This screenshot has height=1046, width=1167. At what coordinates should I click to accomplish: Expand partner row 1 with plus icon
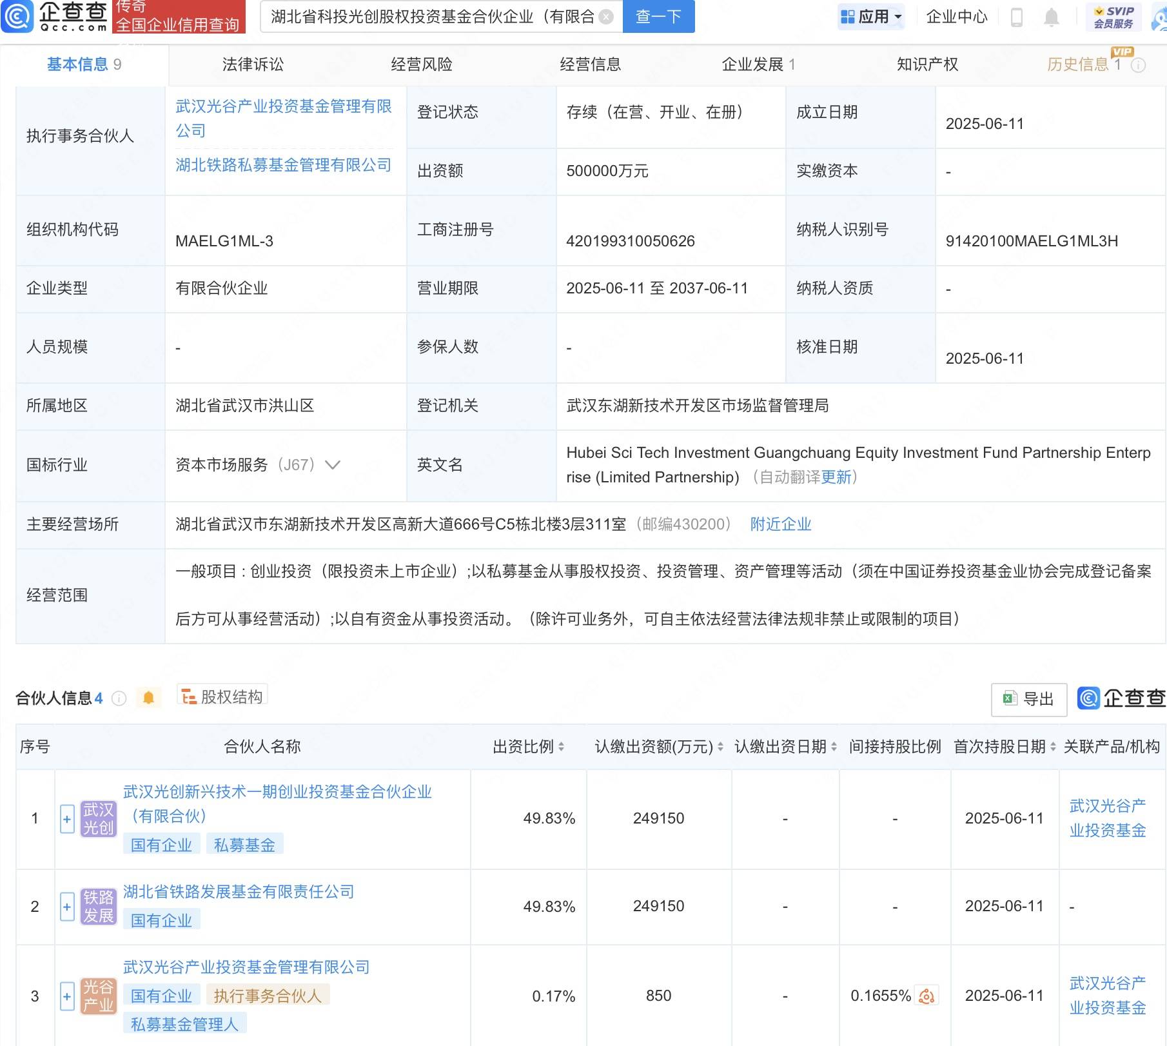(x=67, y=820)
